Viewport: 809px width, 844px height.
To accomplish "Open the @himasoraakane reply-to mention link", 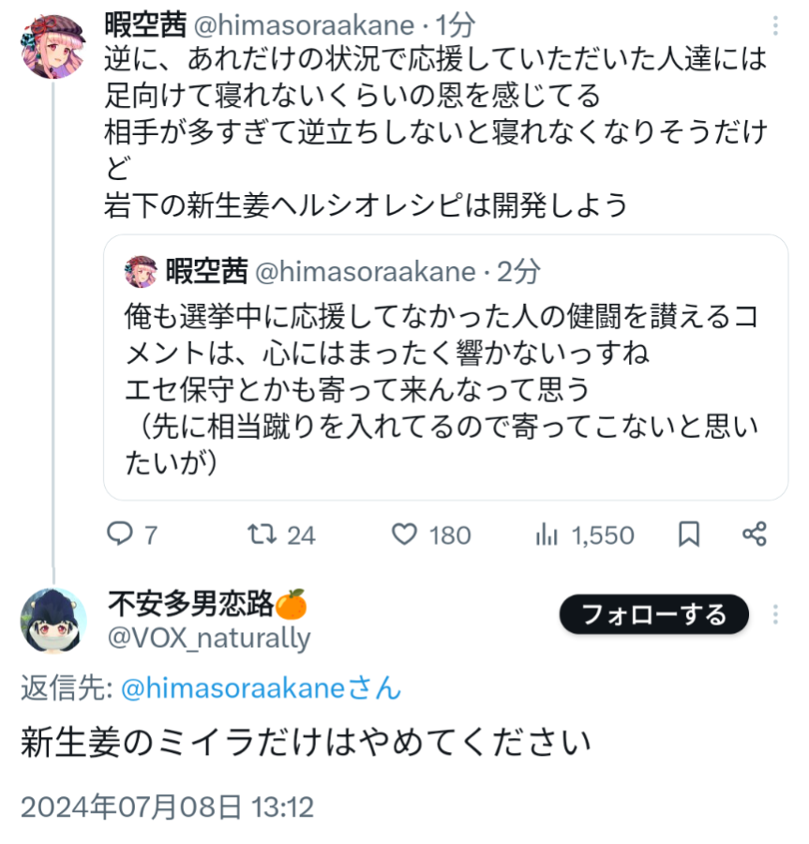I will tap(262, 689).
